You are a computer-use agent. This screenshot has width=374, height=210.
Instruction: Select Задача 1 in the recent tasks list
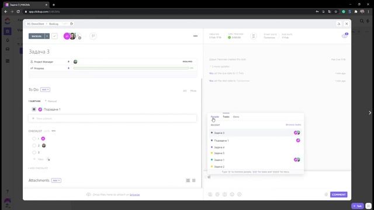pos(255,160)
